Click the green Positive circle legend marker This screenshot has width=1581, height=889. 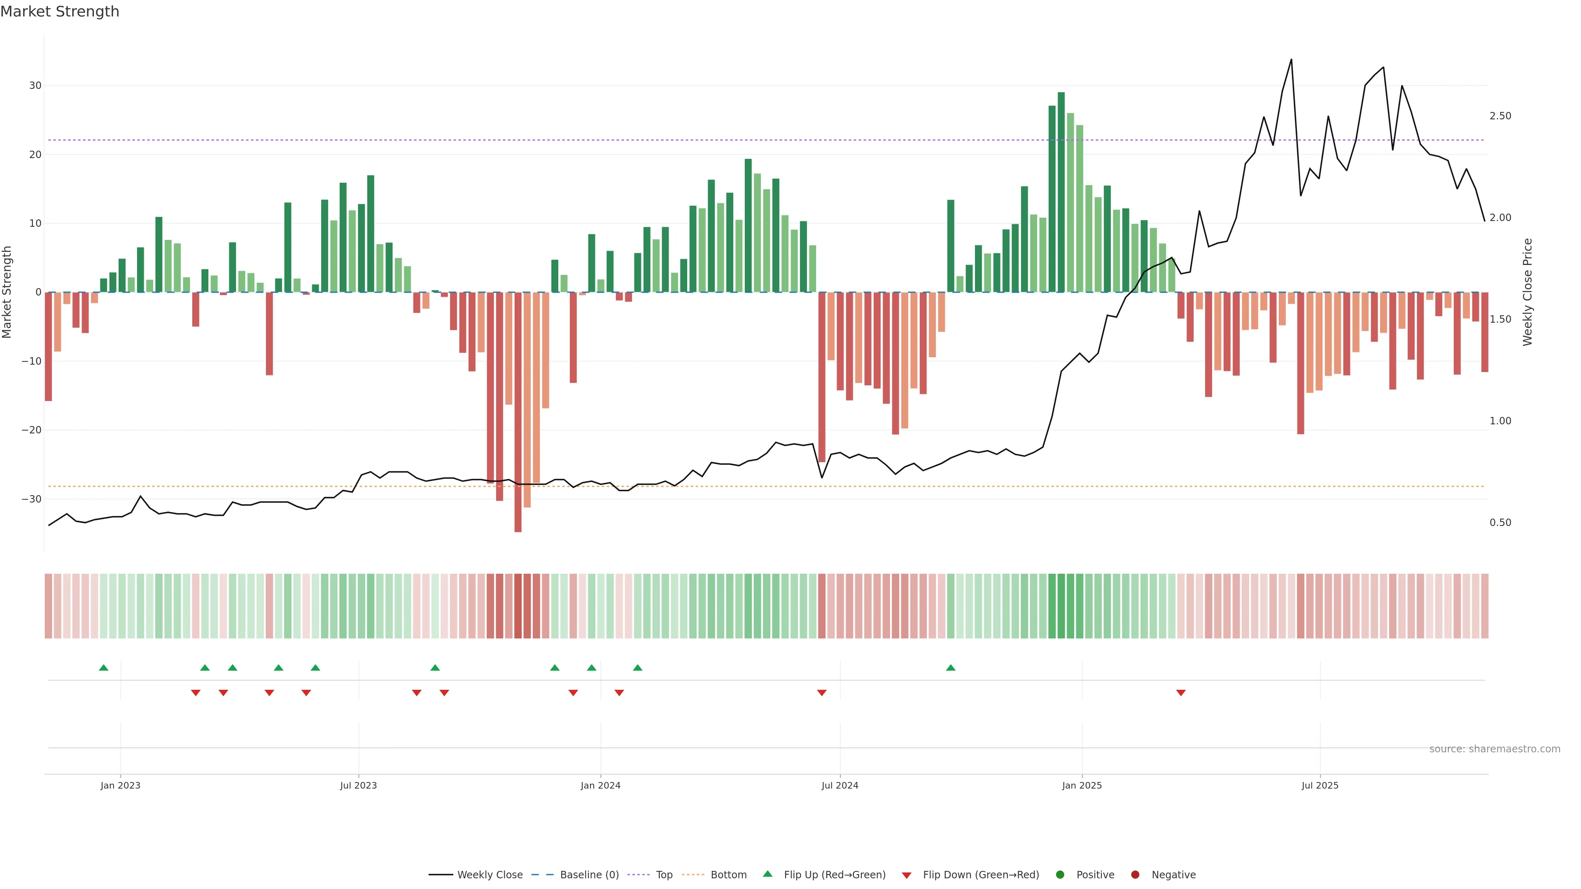click(x=1060, y=875)
